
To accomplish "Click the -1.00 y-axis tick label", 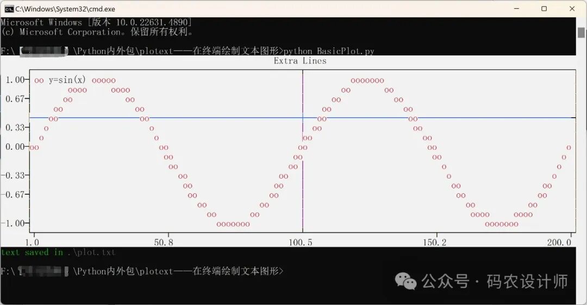I will point(14,223).
